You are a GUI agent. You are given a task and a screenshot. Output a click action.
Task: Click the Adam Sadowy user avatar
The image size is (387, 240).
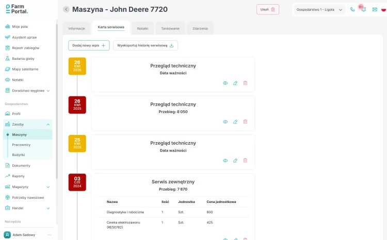(x=7, y=235)
